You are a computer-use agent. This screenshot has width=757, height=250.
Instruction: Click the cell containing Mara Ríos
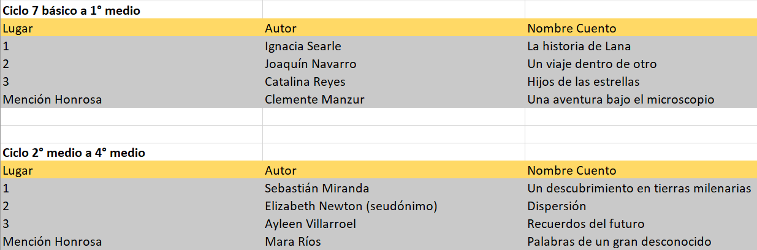tap(292, 241)
